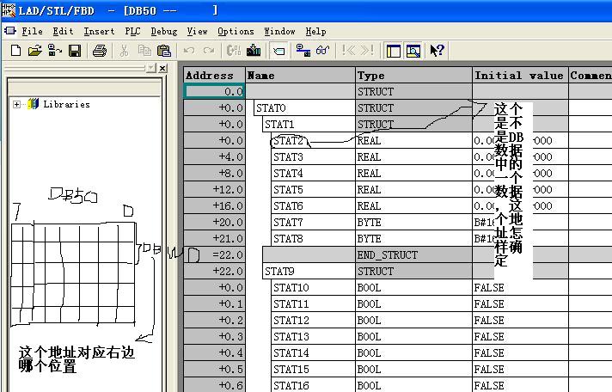Click the Print icon in toolbar
The height and width of the screenshot is (392, 612).
click(x=99, y=51)
